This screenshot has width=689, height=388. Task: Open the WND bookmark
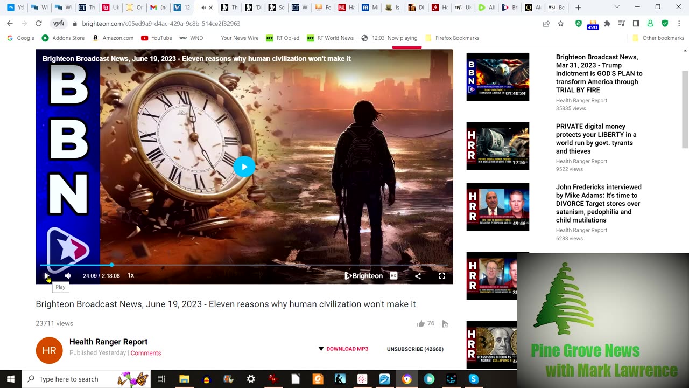191,38
